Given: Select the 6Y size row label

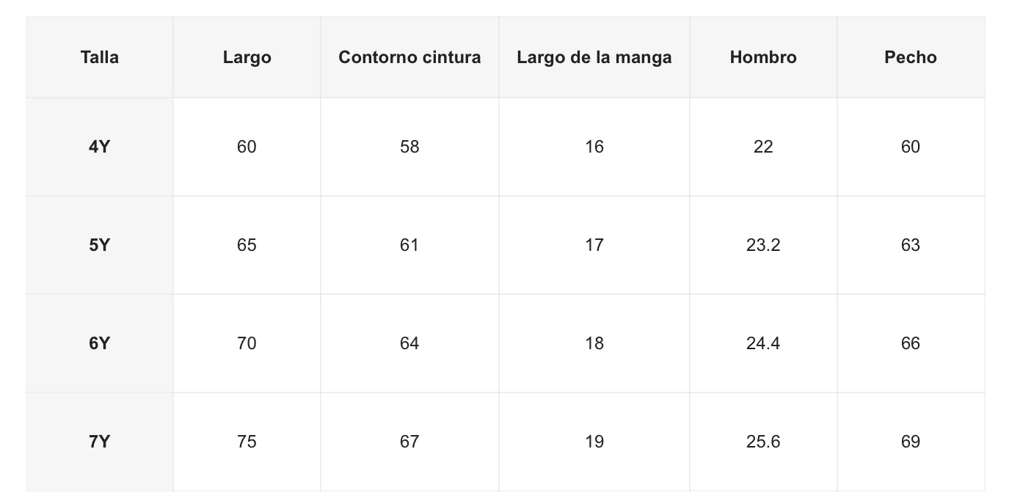Looking at the screenshot, I should [100, 343].
